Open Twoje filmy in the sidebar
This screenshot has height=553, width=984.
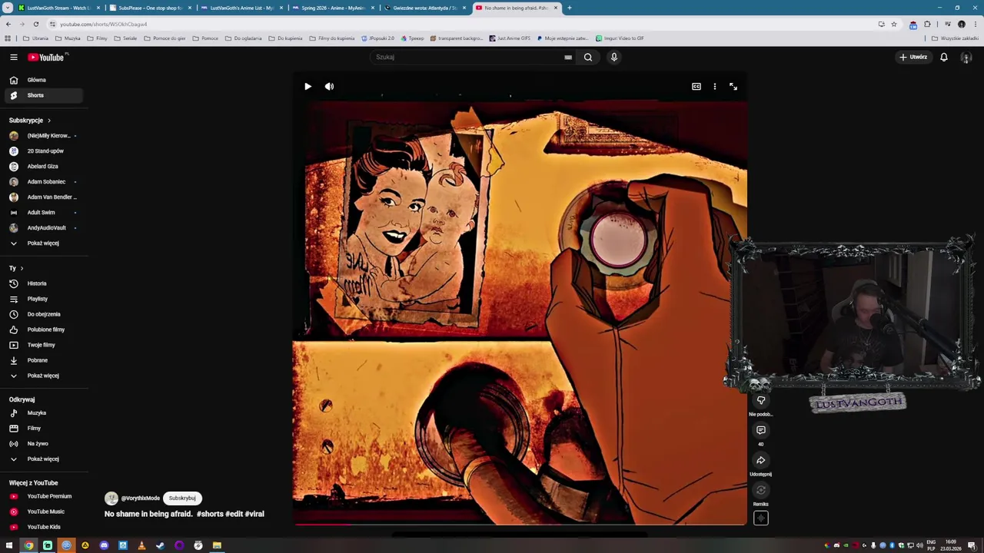(x=44, y=345)
